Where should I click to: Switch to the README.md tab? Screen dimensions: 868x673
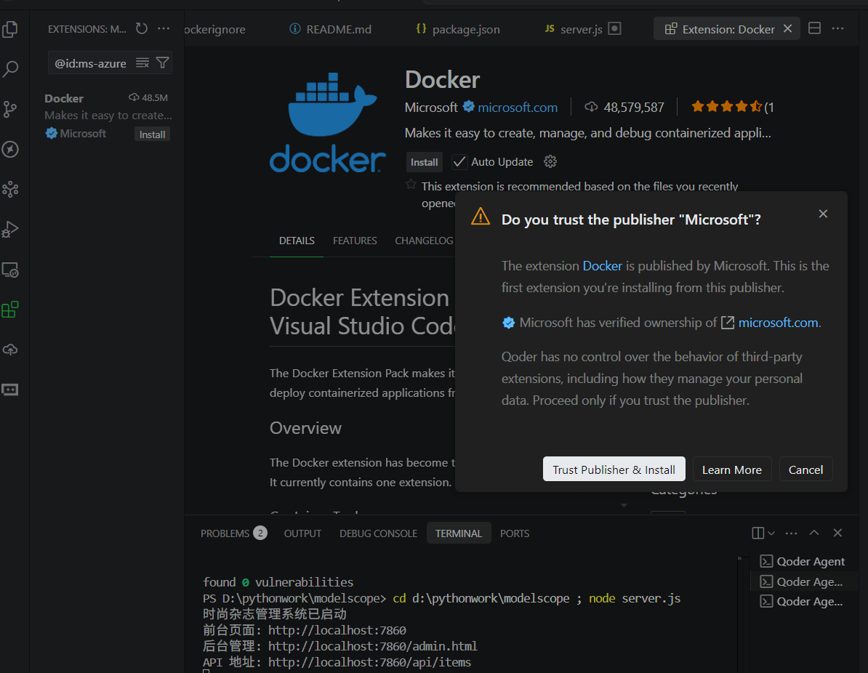coord(331,29)
